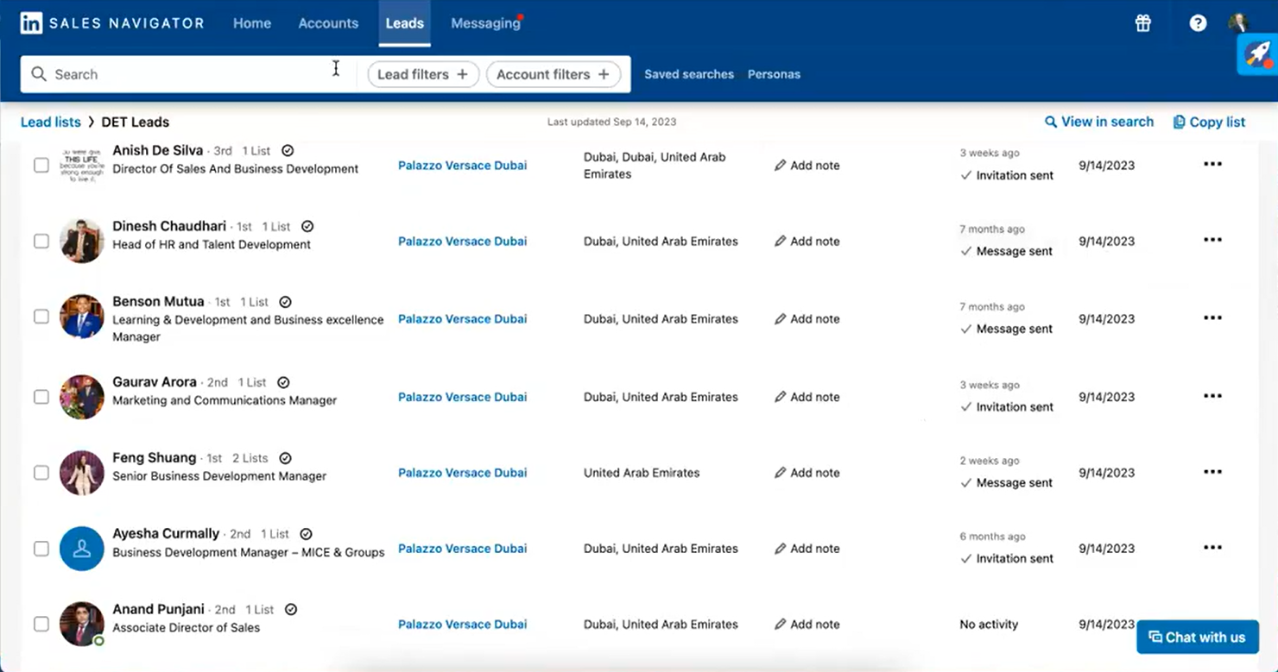
Task: Click saved badge icon beside Gaurav Arora
Action: click(283, 382)
